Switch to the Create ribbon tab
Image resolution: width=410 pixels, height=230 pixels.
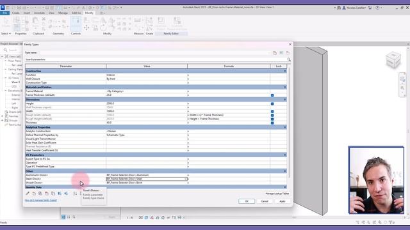point(15,13)
